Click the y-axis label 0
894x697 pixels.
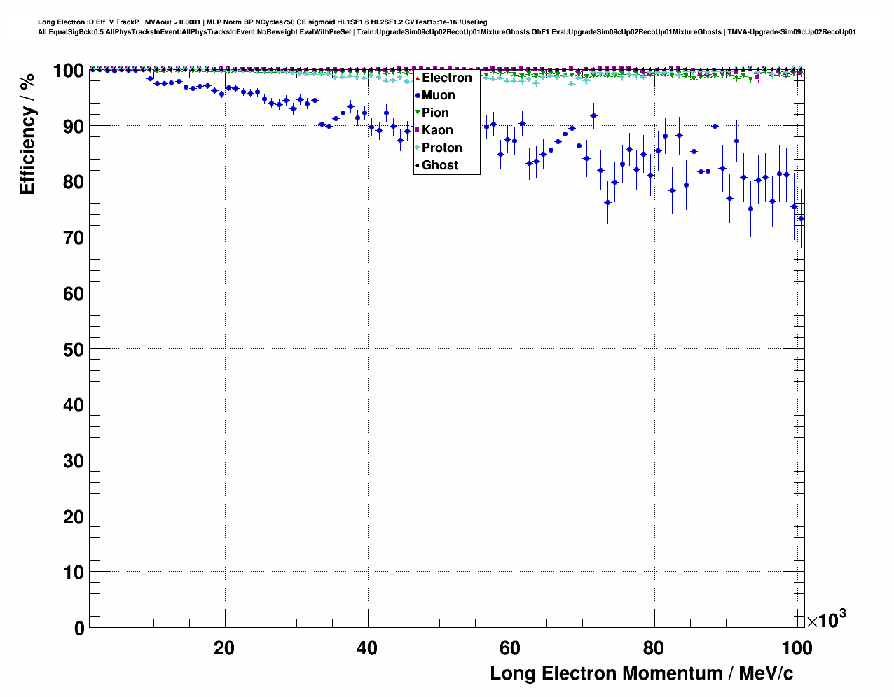[x=79, y=628]
